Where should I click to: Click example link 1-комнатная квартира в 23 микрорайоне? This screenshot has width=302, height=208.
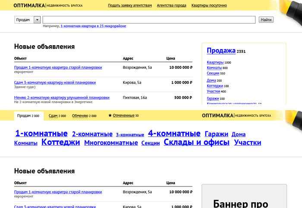[x=93, y=26]
